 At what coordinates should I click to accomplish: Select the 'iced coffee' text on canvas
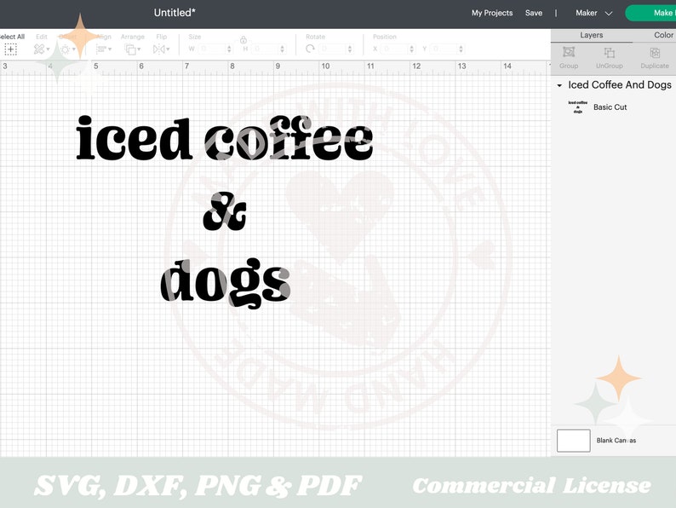224,138
